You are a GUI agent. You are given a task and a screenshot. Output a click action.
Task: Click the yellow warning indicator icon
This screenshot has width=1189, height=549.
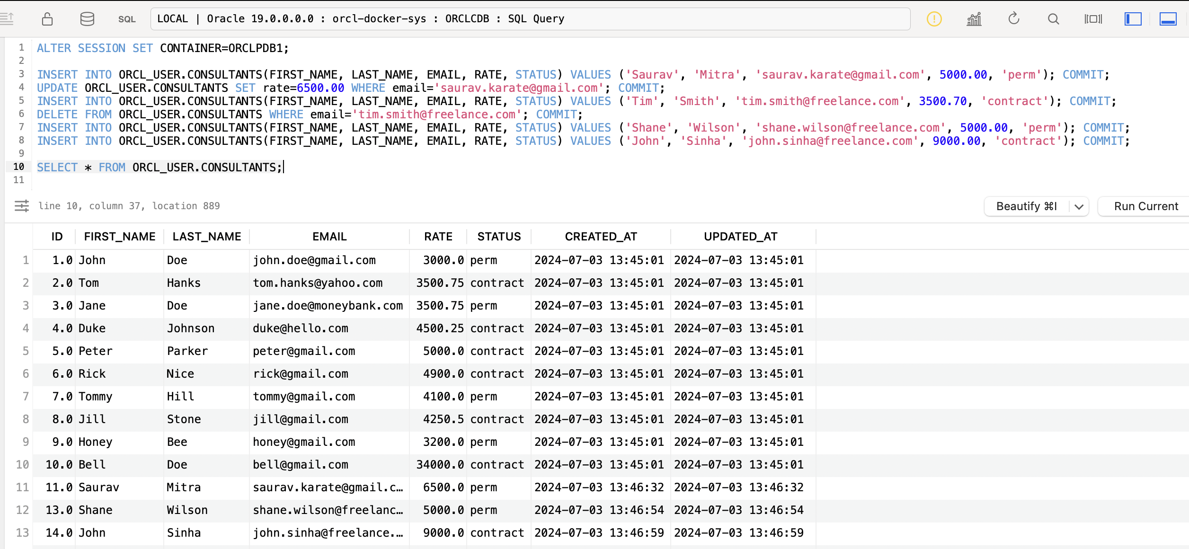click(x=934, y=19)
